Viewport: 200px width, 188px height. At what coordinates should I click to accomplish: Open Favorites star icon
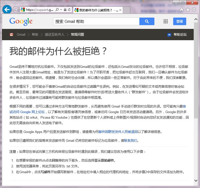188,10
